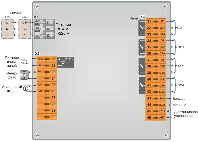Click terminal 31 labeled Q1
This screenshot has height=142, width=198.
pyautogui.click(x=156, y=21)
